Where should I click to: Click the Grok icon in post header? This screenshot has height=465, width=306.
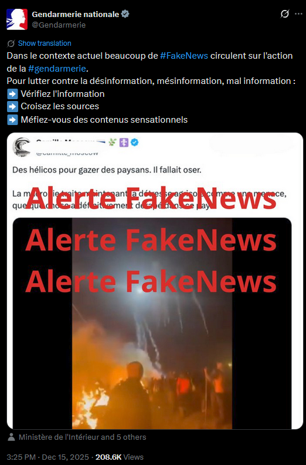click(285, 14)
